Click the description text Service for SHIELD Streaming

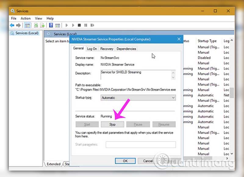(x=121, y=72)
